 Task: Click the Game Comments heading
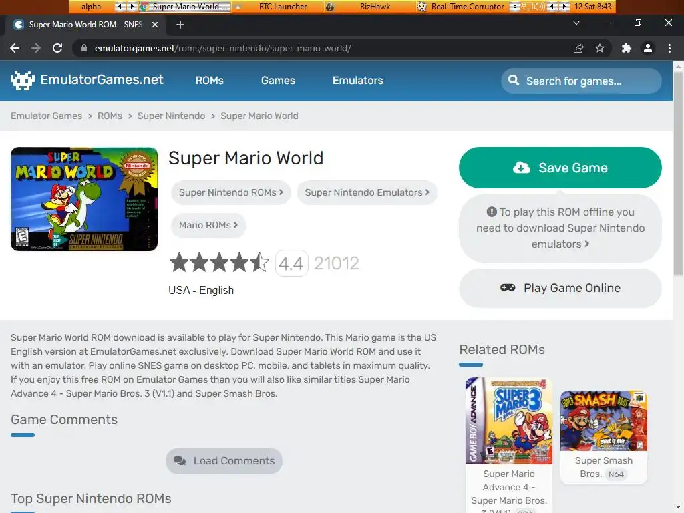coord(64,419)
